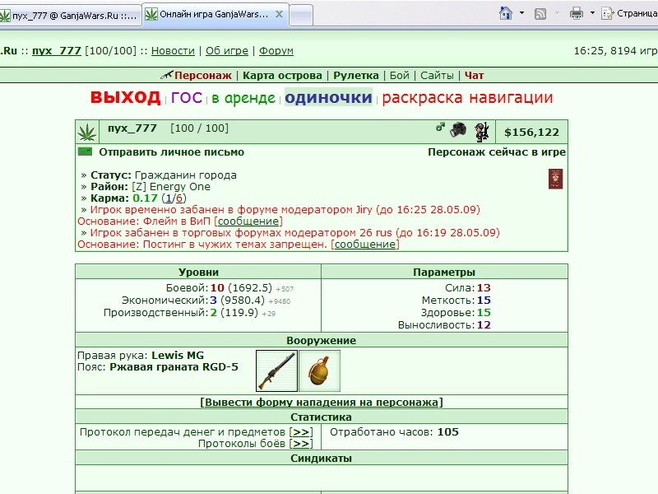
Task: Switch to the пух_777 @ GanjaWars.Ru tab
Action: click(70, 16)
